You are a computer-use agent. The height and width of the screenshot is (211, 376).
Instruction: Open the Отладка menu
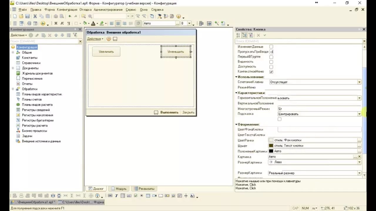85,10
